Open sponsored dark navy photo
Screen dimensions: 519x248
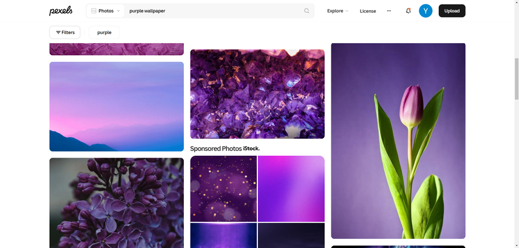tap(291, 235)
